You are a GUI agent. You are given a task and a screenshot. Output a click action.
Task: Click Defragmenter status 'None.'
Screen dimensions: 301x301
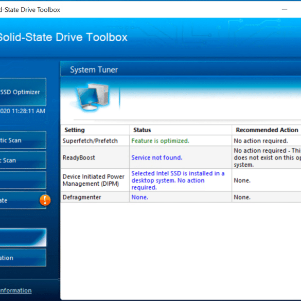point(139,197)
